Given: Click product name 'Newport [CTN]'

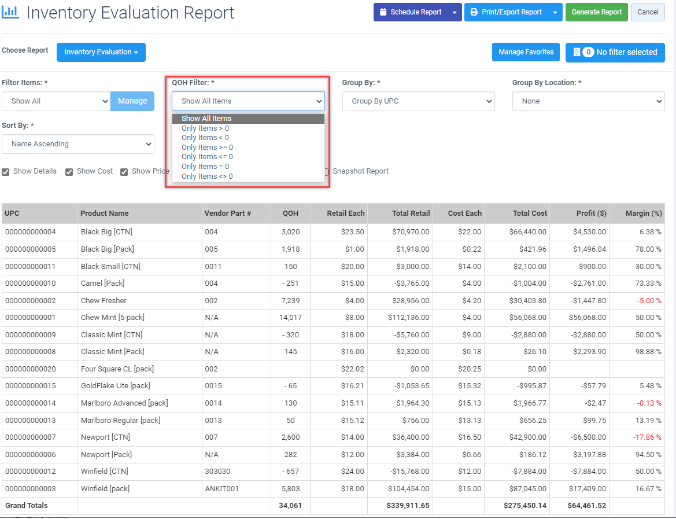Looking at the screenshot, I should click(x=105, y=437).
